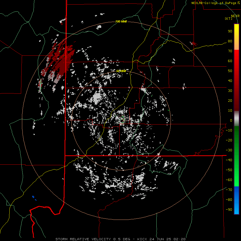This screenshot has height=241, width=241.
Task: Click the -40 value on the velocity scale
Action: click(229, 160)
